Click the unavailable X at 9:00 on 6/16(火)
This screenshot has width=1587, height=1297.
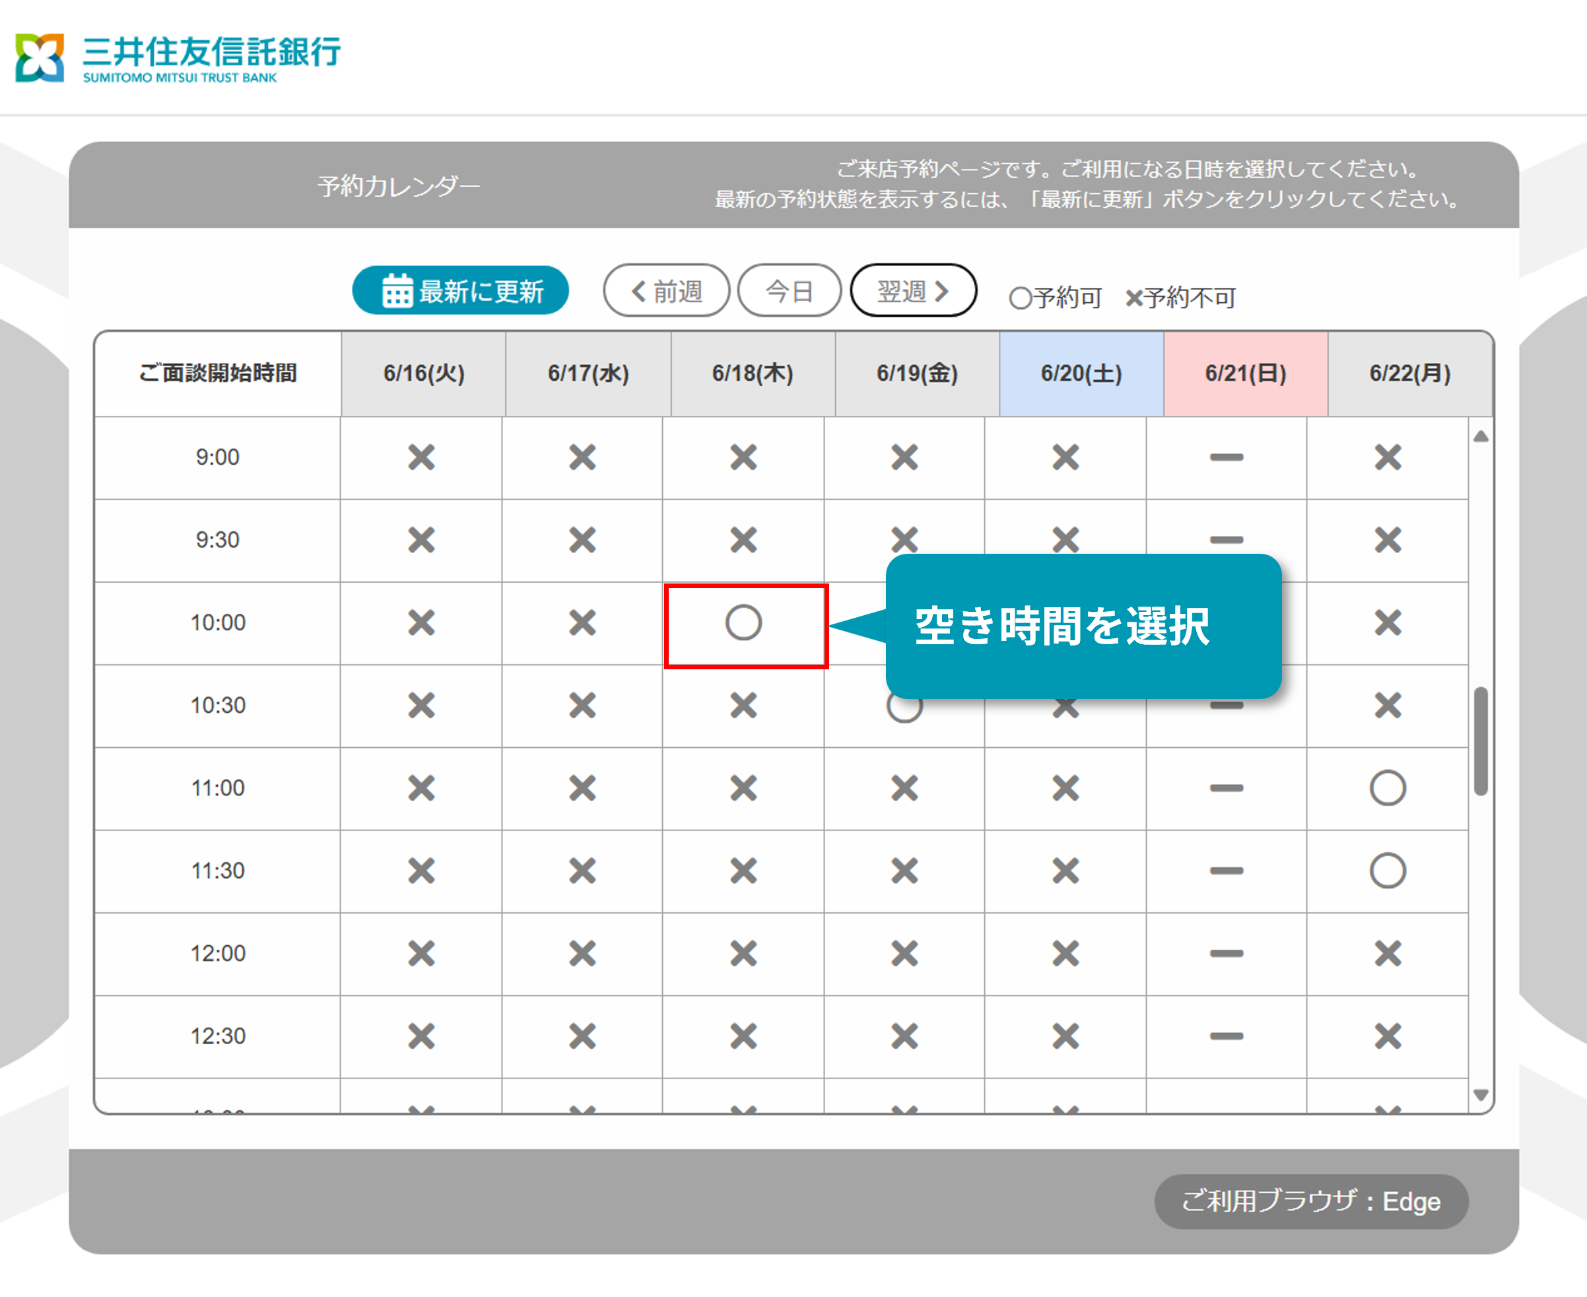(x=421, y=457)
